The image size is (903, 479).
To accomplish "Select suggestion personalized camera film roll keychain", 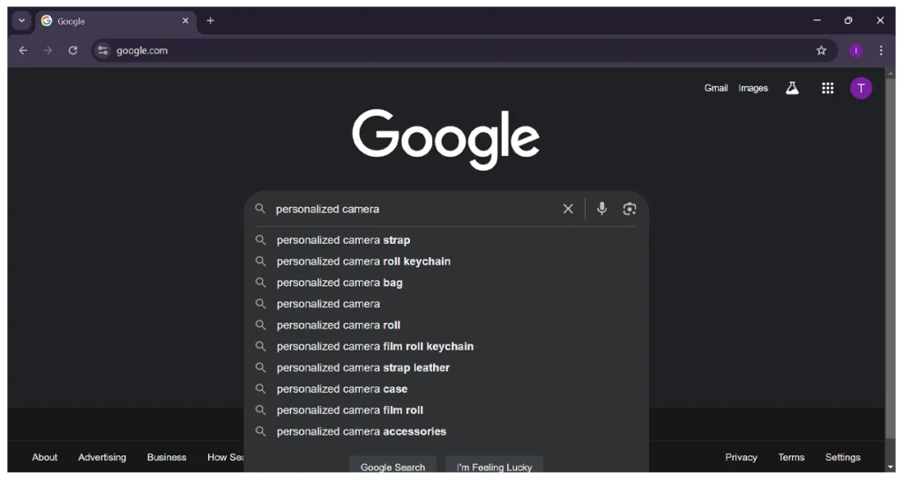I will pyautogui.click(x=446, y=347).
